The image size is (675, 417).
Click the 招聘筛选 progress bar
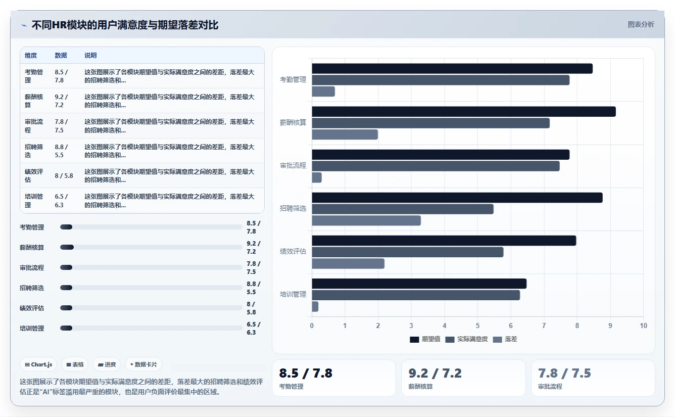click(x=151, y=288)
